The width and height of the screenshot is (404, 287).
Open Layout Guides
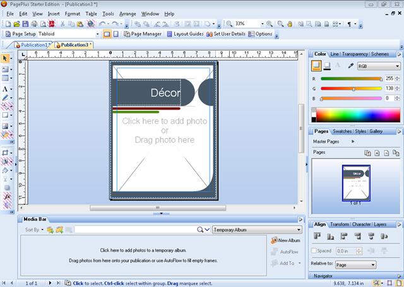[185, 34]
